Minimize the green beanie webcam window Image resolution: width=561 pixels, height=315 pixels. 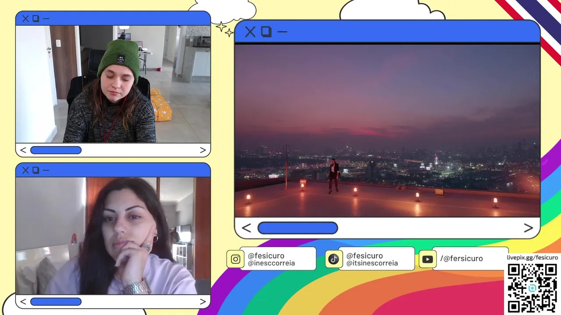46,18
